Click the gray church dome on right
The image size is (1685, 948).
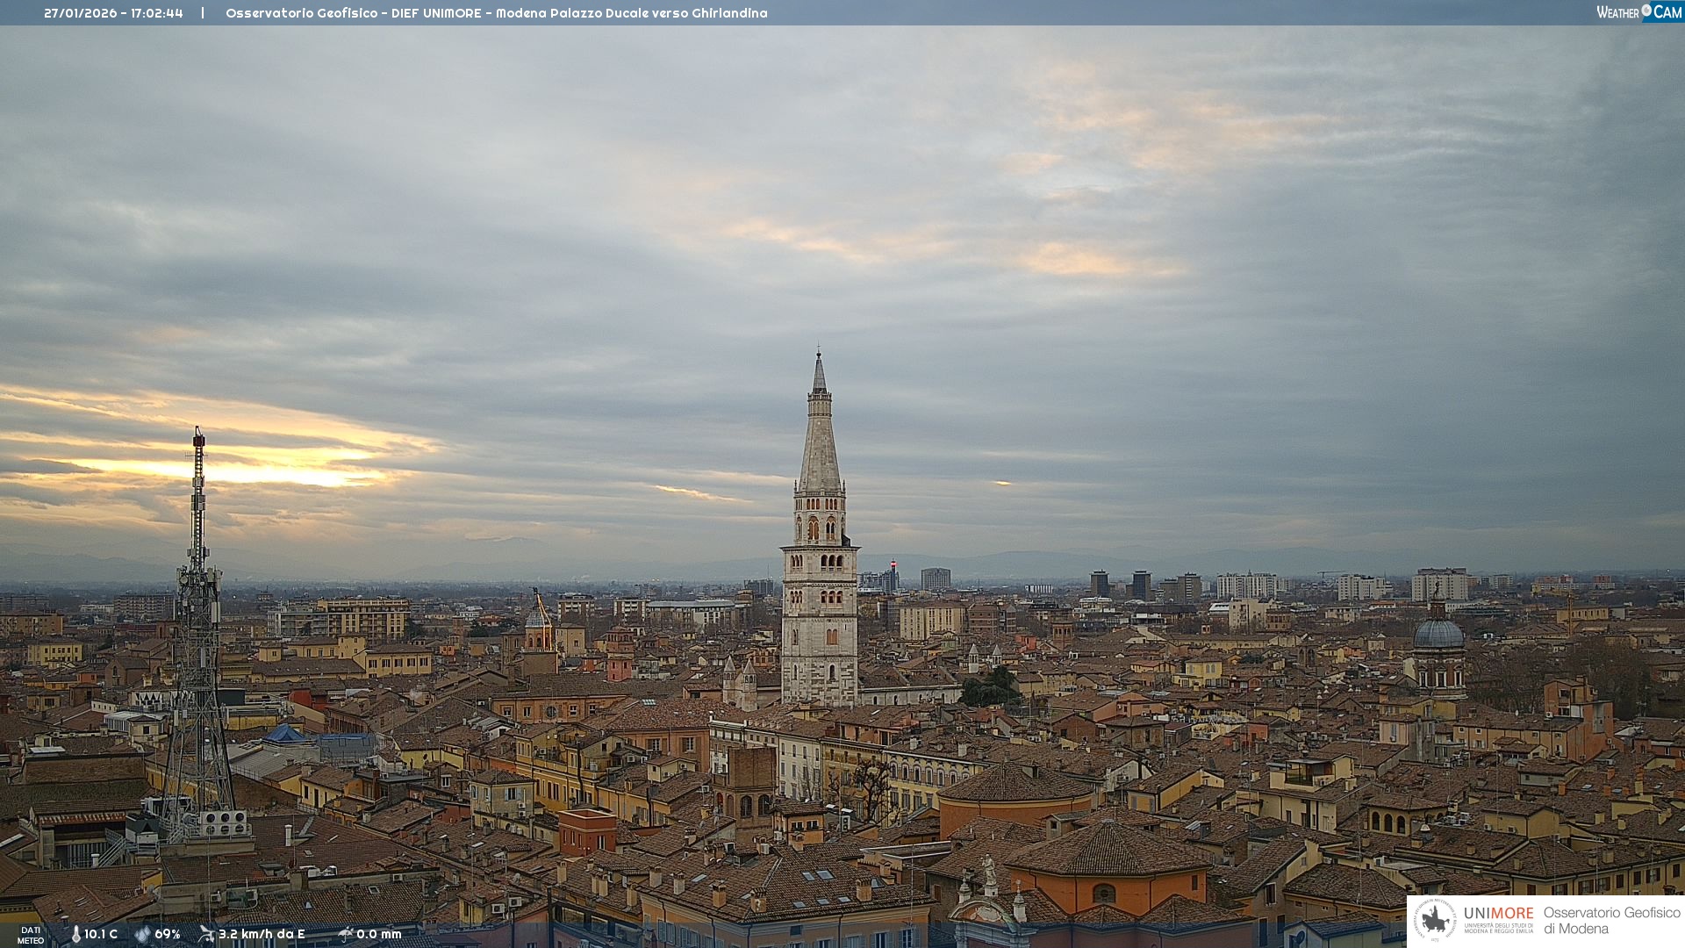1438,634
